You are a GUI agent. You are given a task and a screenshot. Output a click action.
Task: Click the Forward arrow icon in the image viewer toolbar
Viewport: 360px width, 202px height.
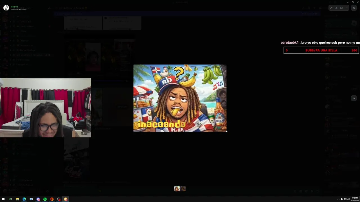[331, 8]
